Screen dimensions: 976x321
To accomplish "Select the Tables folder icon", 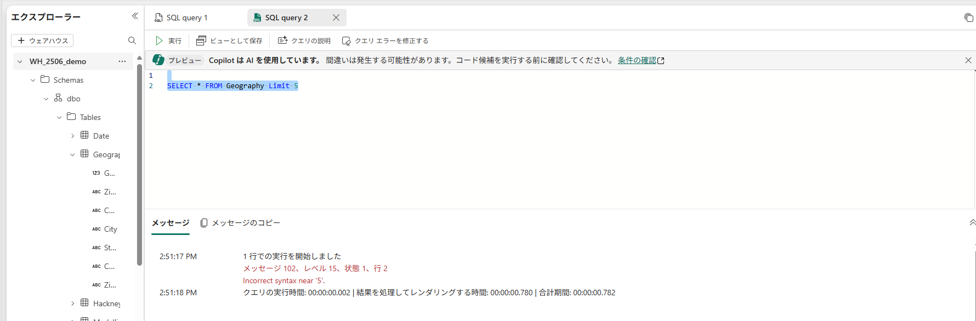I will click(71, 117).
